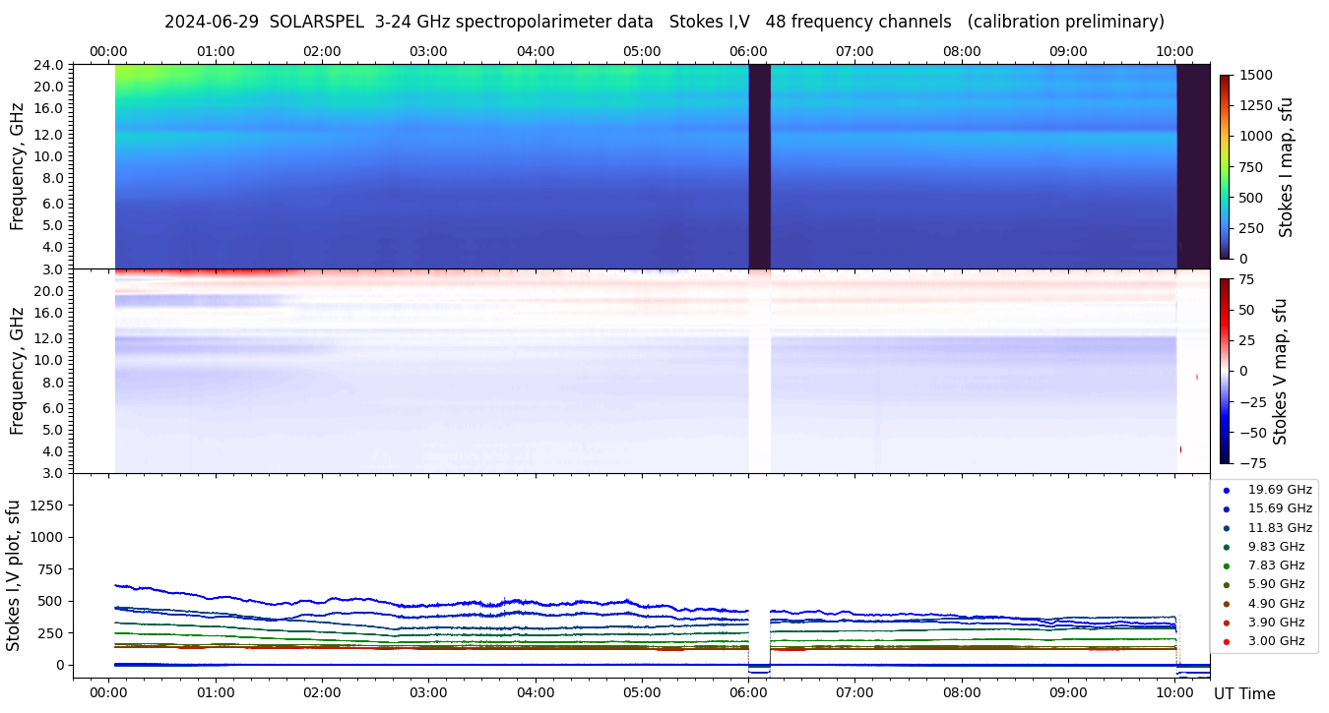
Task: Click the 19.69 GHz legend marker dot
Action: click(x=1226, y=490)
